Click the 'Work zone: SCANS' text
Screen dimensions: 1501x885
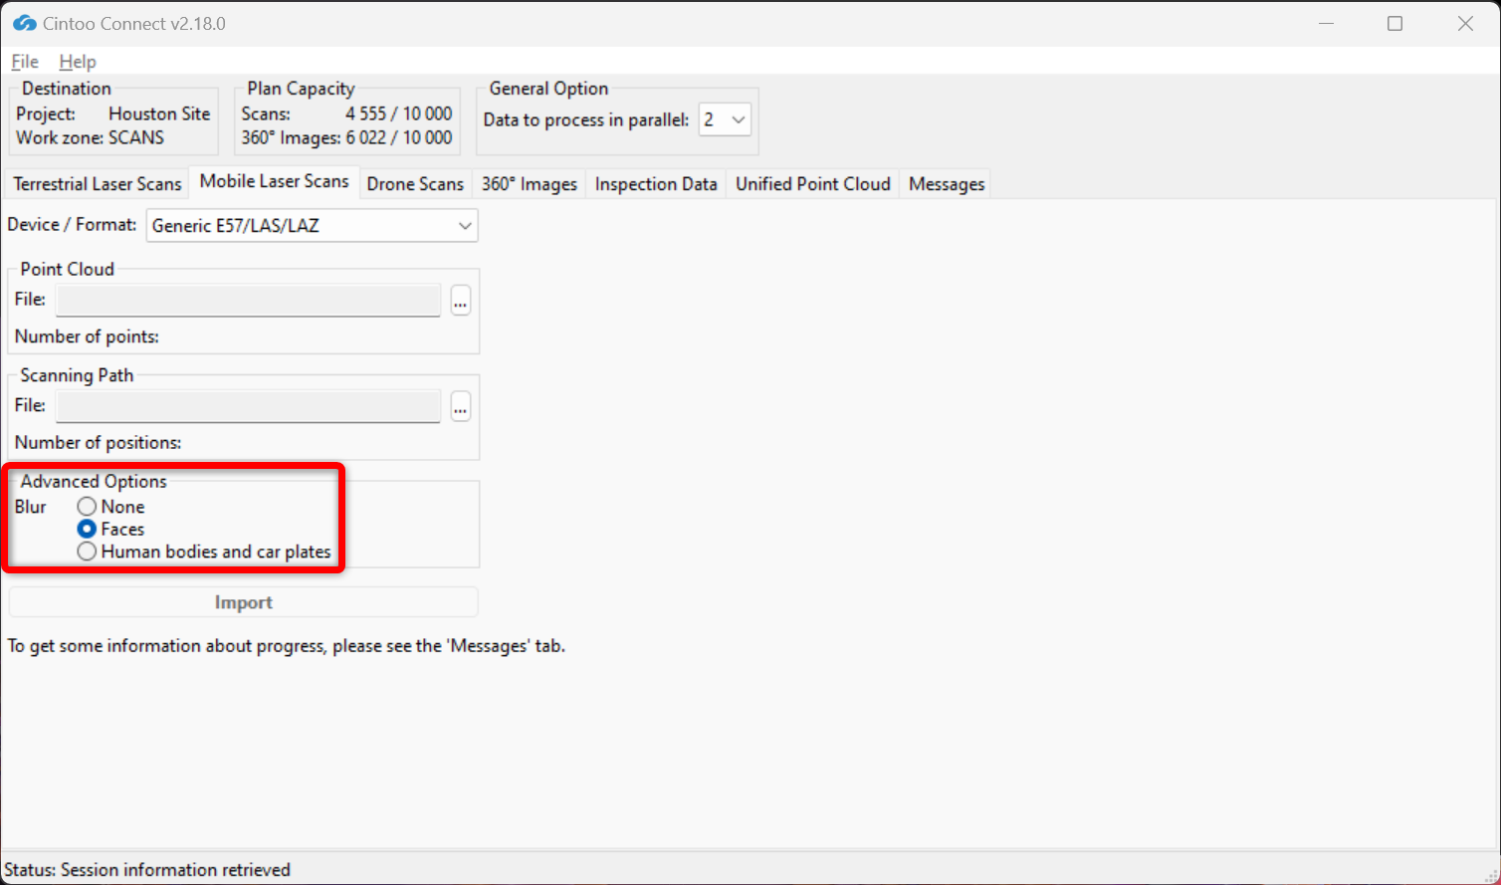[x=90, y=137]
